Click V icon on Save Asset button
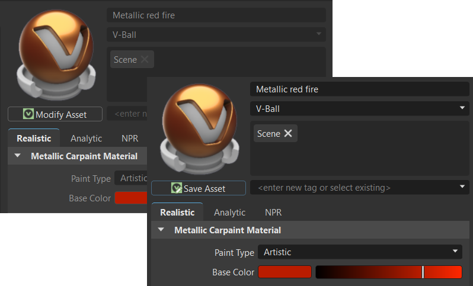The width and height of the screenshot is (473, 286). [177, 188]
